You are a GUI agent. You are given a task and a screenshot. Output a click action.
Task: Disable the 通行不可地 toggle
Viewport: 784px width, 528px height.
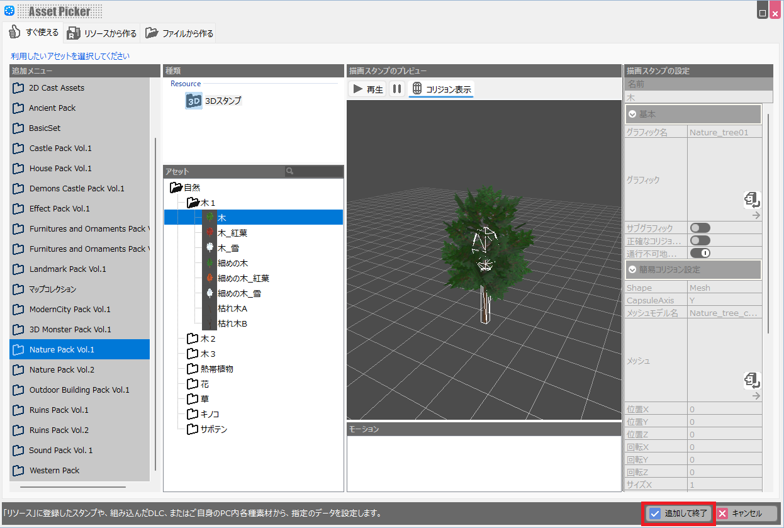tap(700, 253)
